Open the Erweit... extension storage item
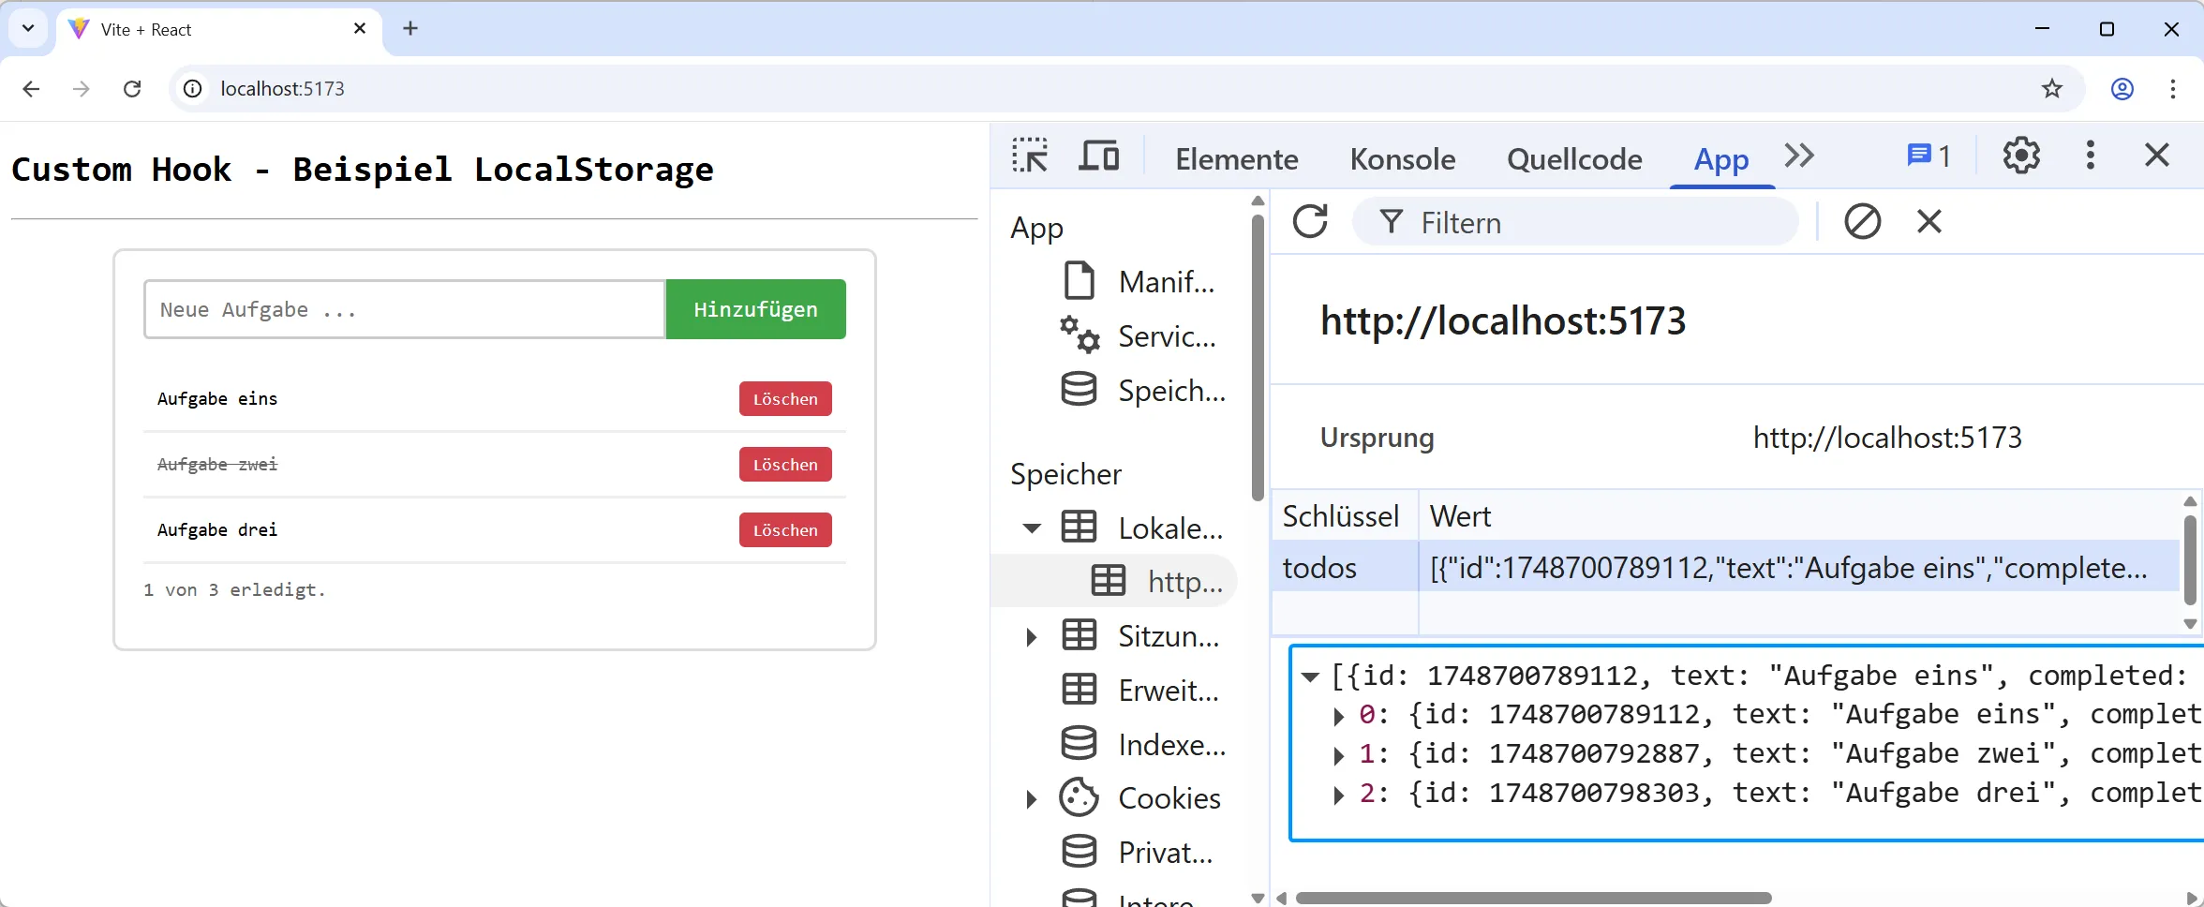The height and width of the screenshot is (907, 2204). pyautogui.click(x=1140, y=691)
